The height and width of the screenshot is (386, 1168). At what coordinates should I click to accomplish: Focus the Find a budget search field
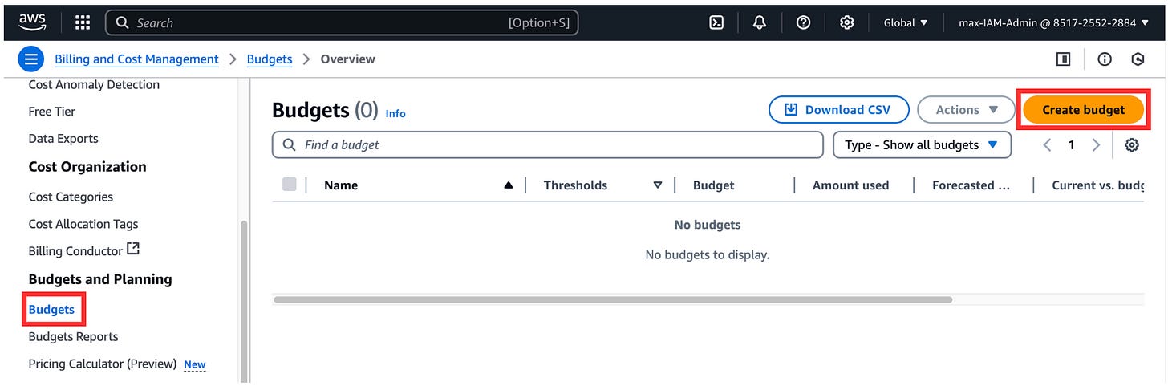(x=548, y=145)
